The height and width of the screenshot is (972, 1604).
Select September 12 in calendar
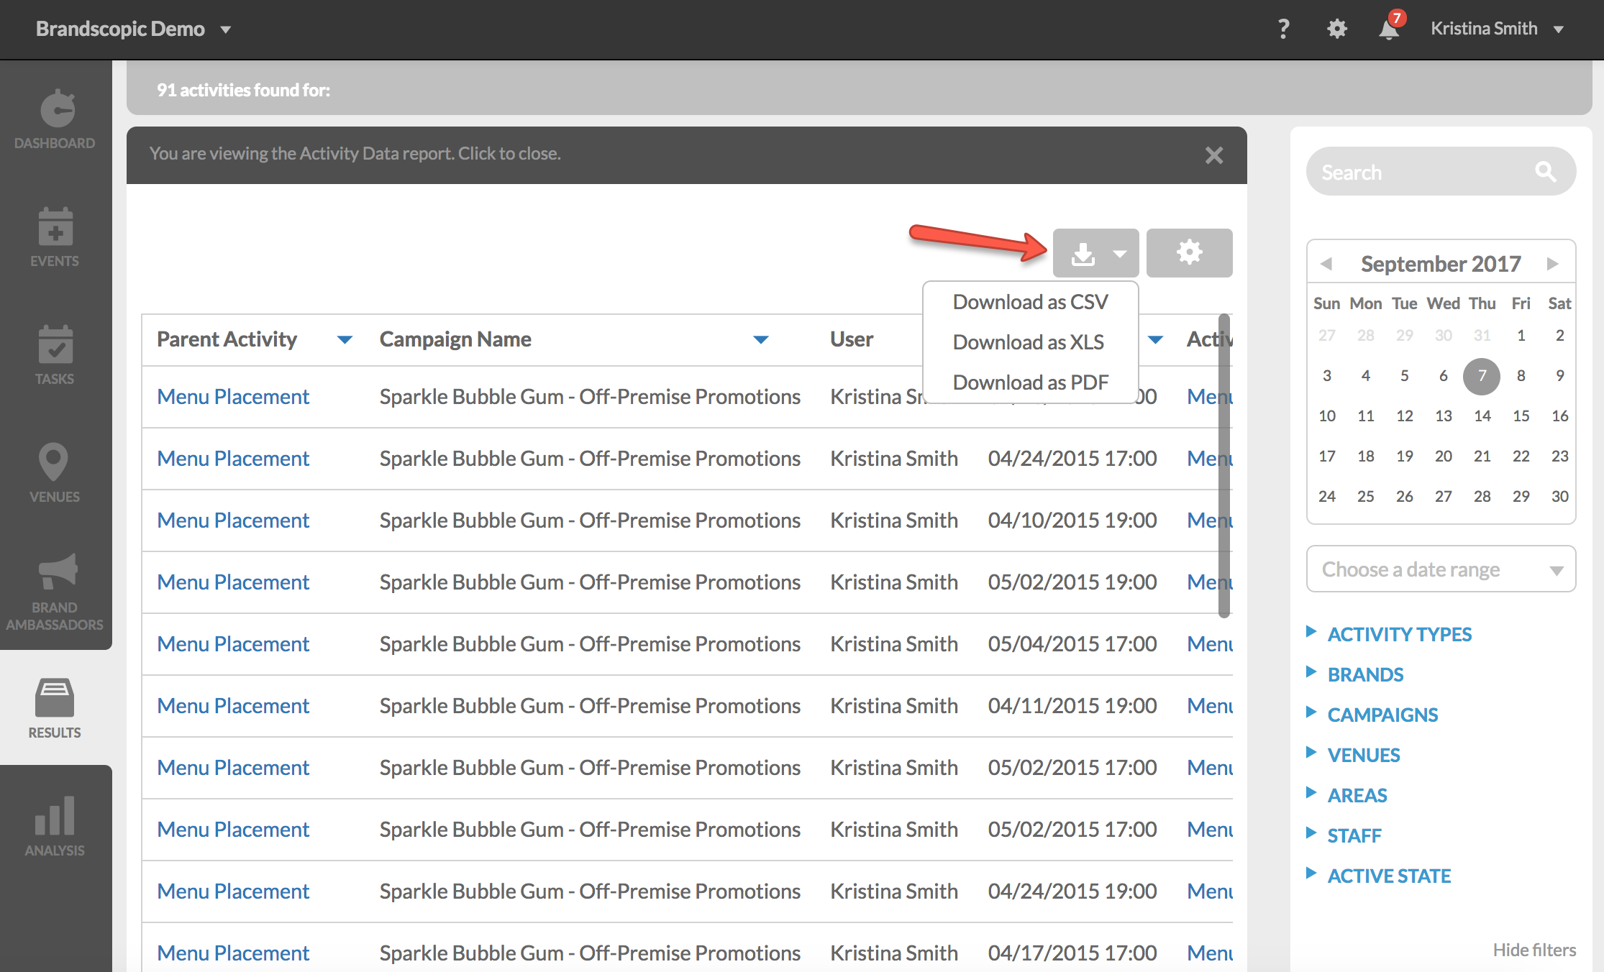pyautogui.click(x=1404, y=416)
